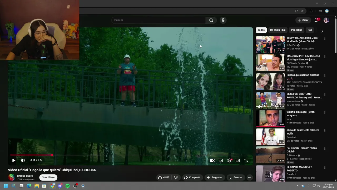Image resolution: width=337 pixels, height=190 pixels.
Task: Click the install/cast icon in address bar
Action: pos(296,11)
